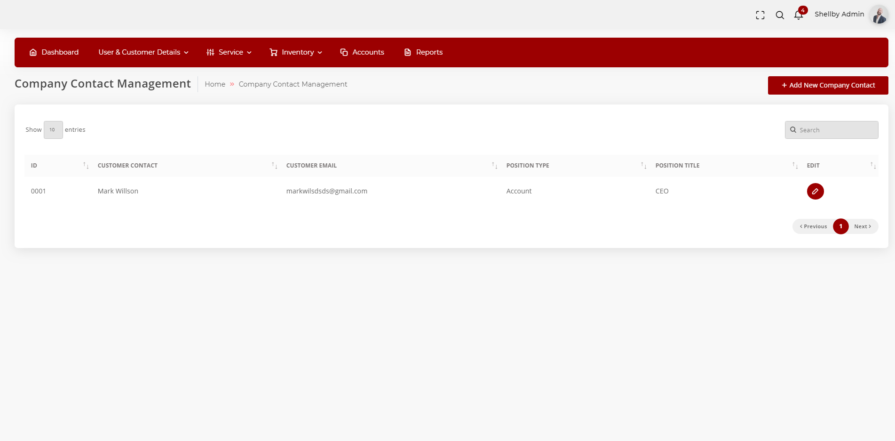Open Shellby Admin avatar picture
Screen dimensions: 895x441
coord(879,15)
